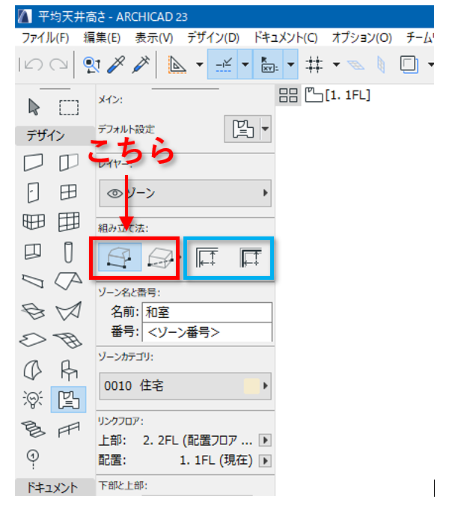458x508 pixels.
Task: Click the デザイン toolbox group header
Action: [54, 135]
